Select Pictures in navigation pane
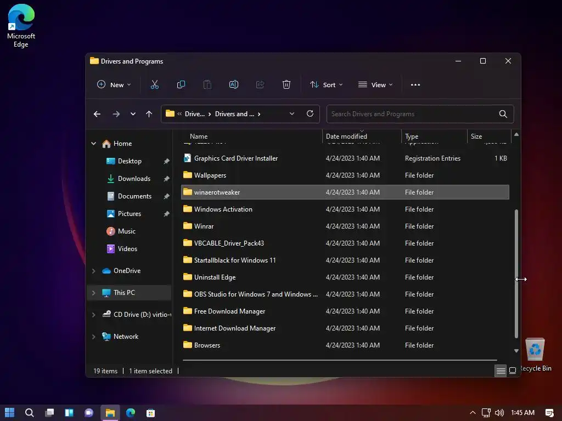Screen dimensions: 562x421 point(130,214)
